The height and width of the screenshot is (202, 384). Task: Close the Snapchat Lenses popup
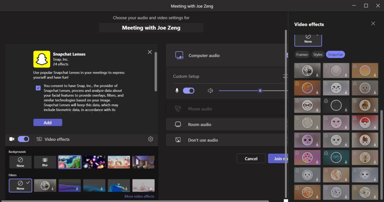150,52
